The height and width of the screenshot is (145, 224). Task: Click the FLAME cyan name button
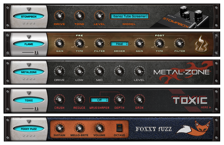click(29, 44)
